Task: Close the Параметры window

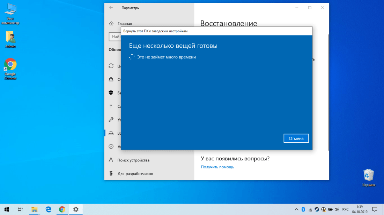Action: pyautogui.click(x=323, y=8)
